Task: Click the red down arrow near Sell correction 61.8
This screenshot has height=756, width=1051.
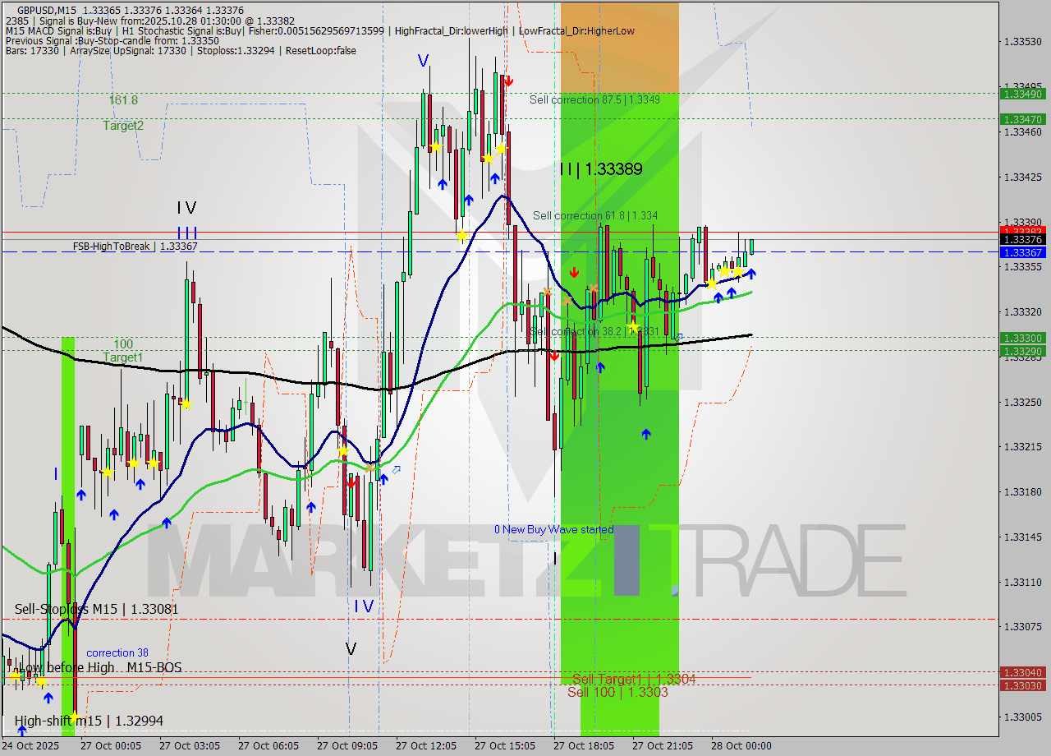Action: coord(574,271)
